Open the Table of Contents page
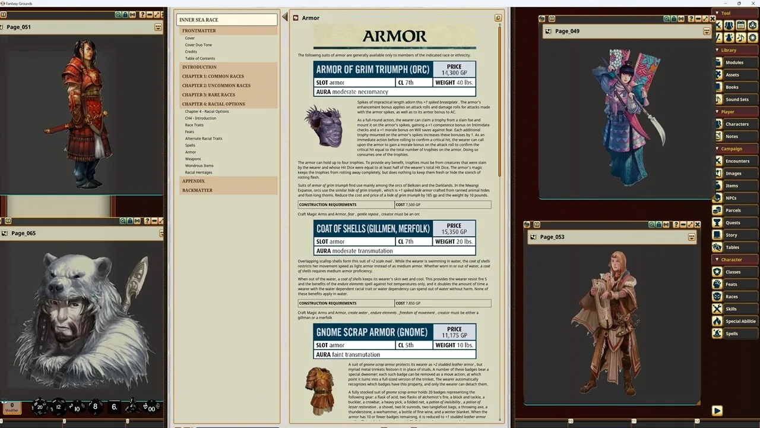The height and width of the screenshot is (428, 760). tap(199, 58)
